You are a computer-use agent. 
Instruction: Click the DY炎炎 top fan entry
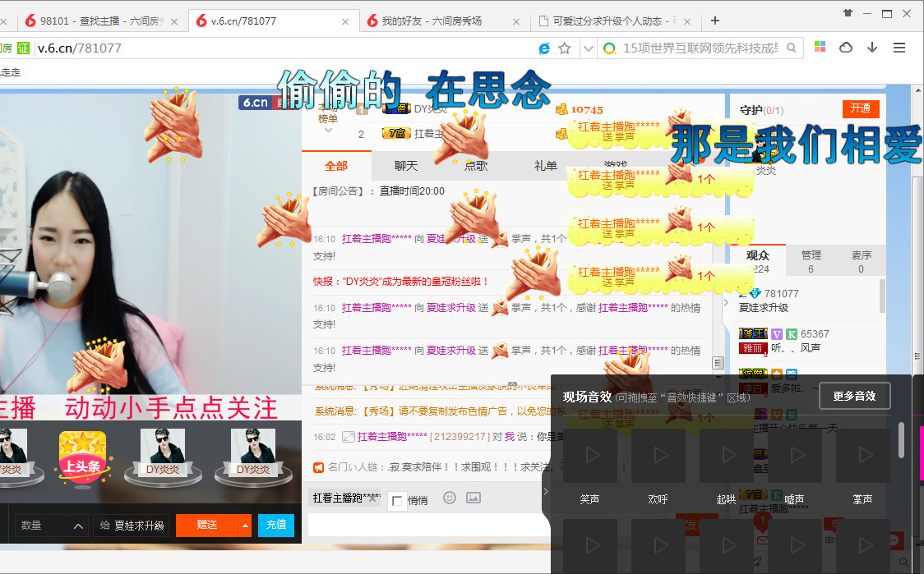431,109
